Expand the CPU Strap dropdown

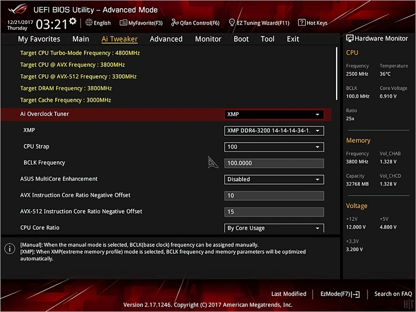[x=274, y=147]
